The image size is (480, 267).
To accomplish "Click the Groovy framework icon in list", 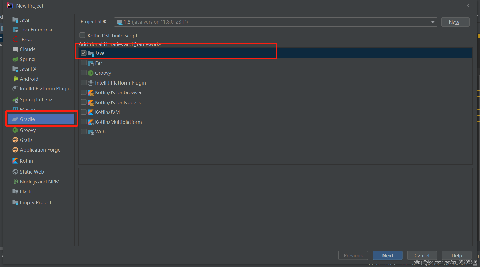I will pos(91,73).
